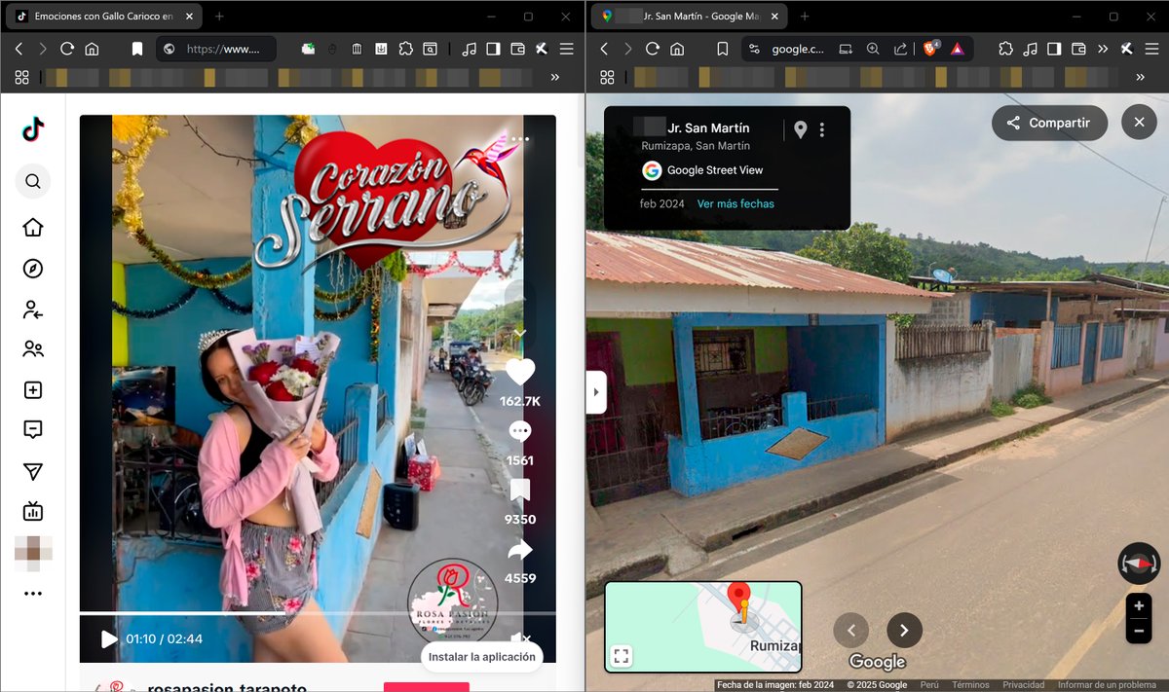Focus the TikTok window https://www address bar
1169x692 pixels.
[216, 49]
